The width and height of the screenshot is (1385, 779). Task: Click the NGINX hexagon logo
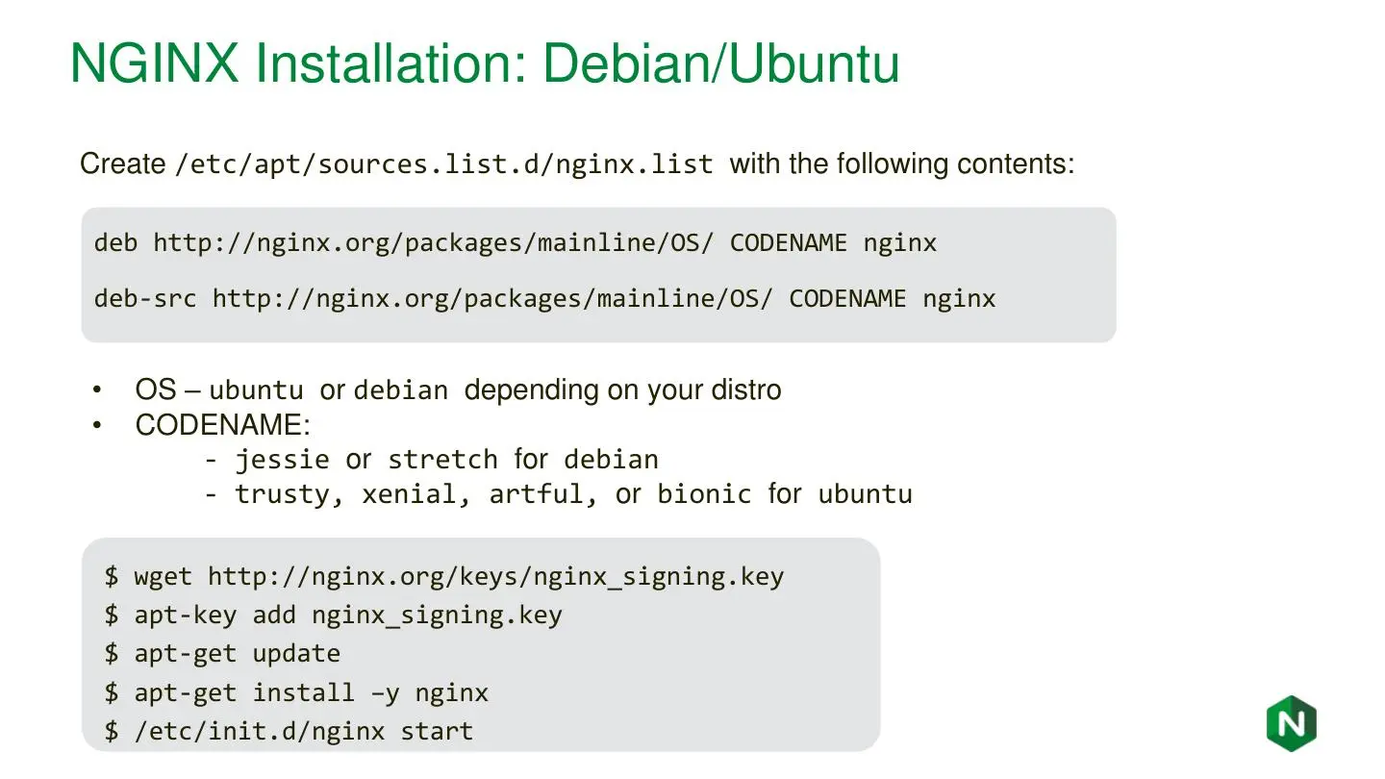tap(1291, 723)
